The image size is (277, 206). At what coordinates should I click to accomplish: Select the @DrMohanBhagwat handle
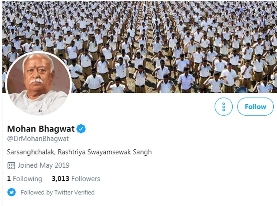click(38, 138)
